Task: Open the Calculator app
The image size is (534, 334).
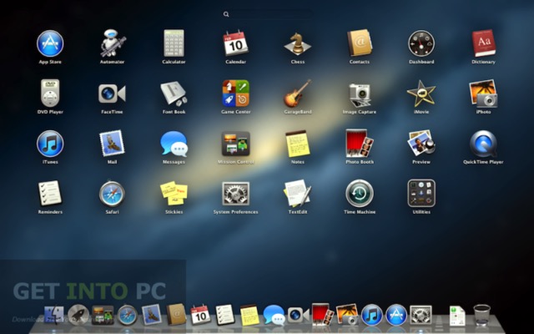Action: pos(174,43)
